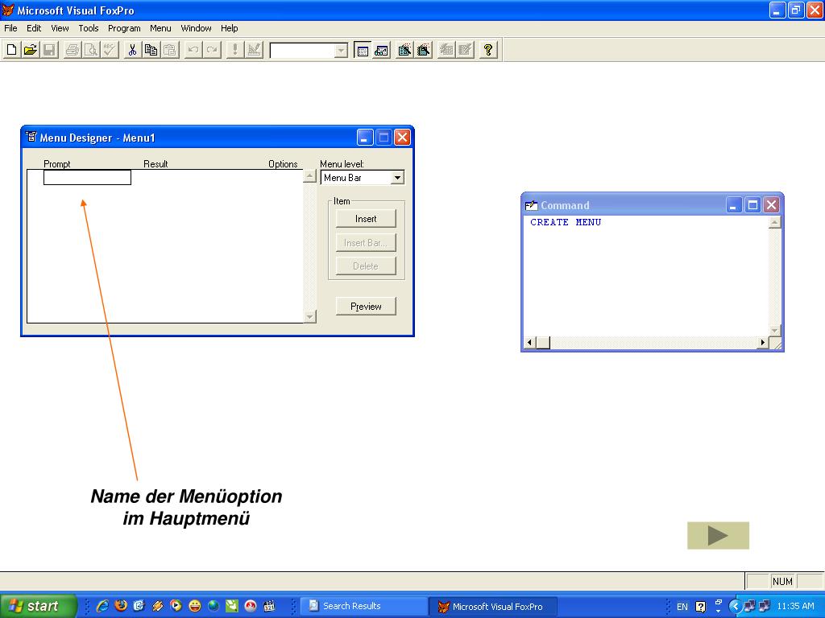Click the Open folder toolbar icon
Screen dimensions: 825x618
coord(31,50)
